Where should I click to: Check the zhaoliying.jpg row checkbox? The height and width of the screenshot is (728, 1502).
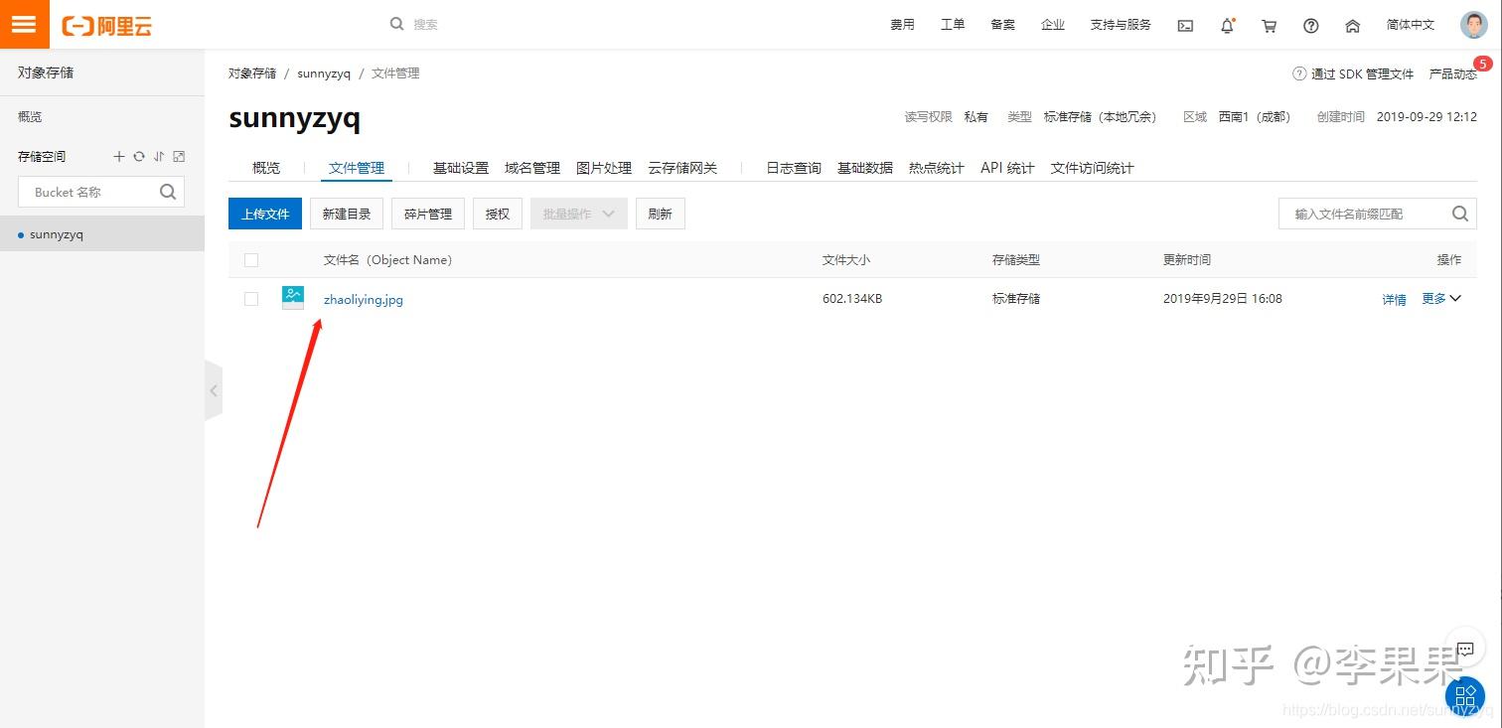(x=251, y=299)
